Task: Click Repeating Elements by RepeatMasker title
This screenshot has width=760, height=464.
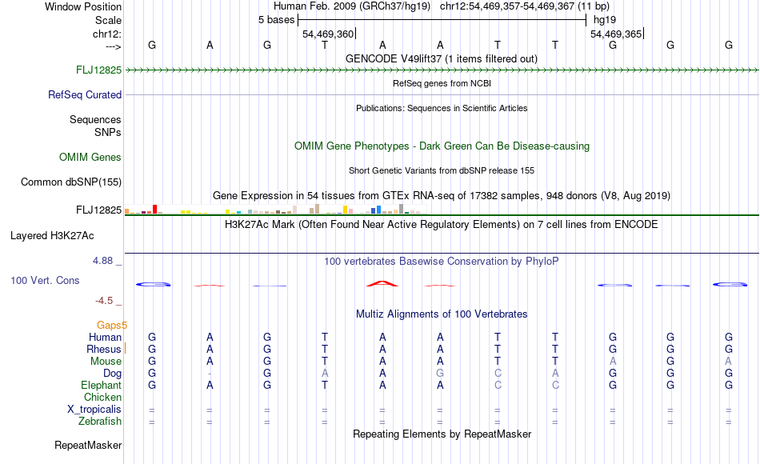Action: [x=442, y=434]
